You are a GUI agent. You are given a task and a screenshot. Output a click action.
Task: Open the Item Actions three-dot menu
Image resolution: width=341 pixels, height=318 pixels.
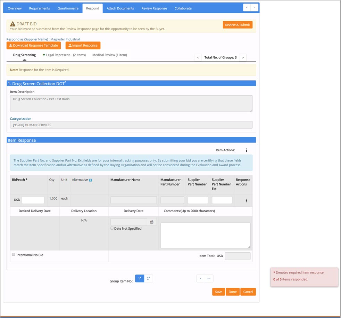point(247,150)
